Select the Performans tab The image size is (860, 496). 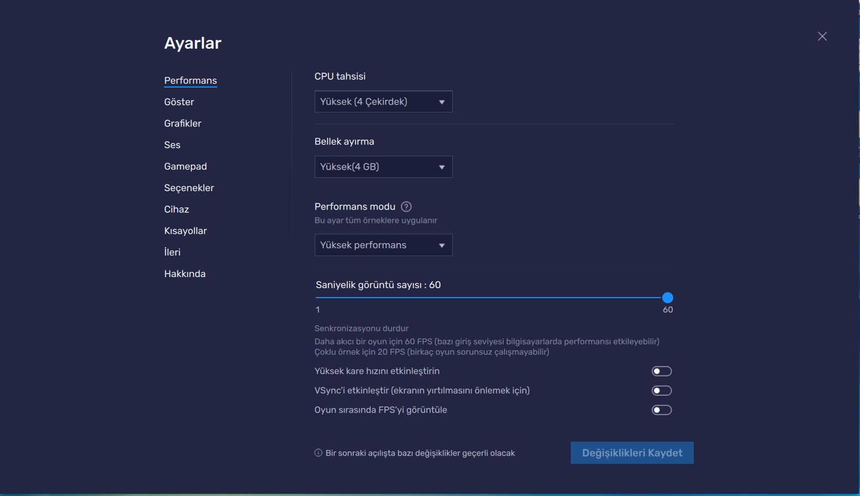[191, 80]
